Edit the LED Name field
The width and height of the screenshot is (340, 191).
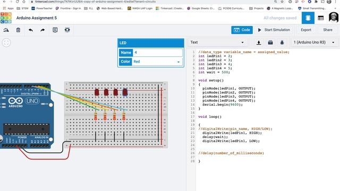(x=157, y=53)
